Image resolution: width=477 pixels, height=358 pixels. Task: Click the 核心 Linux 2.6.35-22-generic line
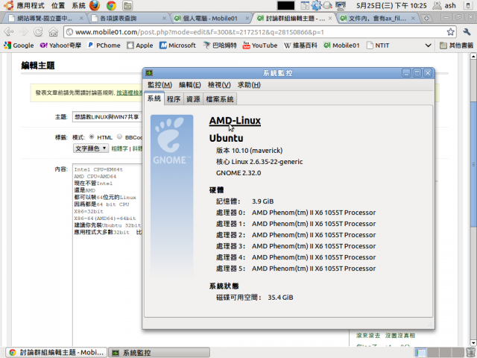(259, 162)
